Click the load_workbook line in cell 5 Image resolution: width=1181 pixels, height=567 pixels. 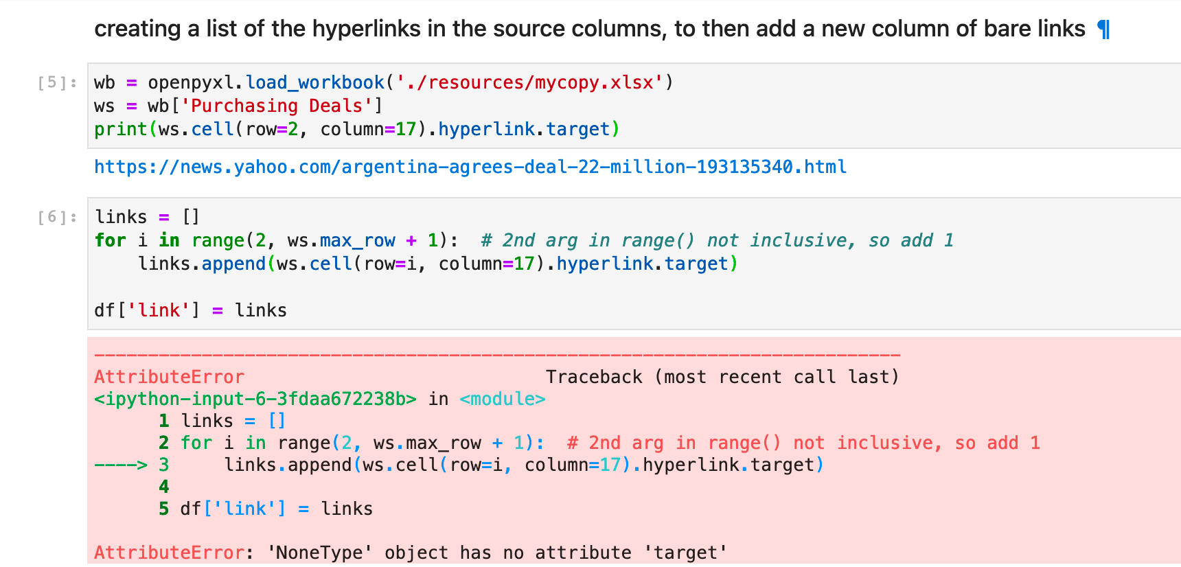384,82
